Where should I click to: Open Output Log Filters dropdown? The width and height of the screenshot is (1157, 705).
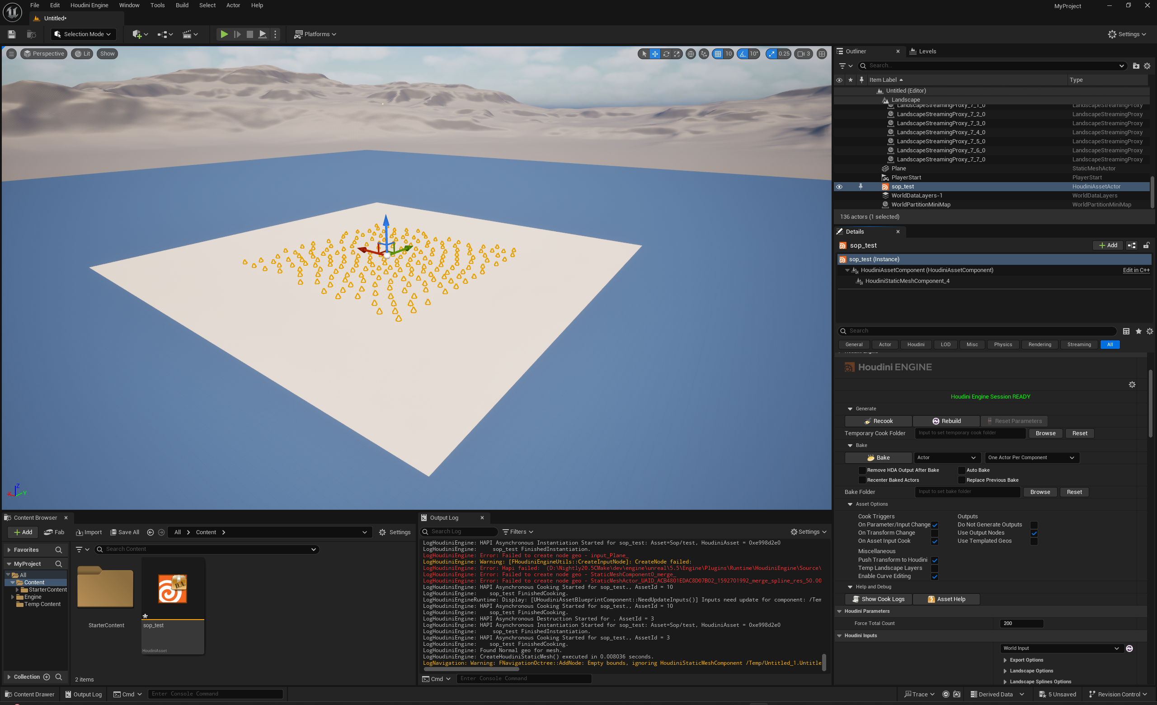click(518, 532)
